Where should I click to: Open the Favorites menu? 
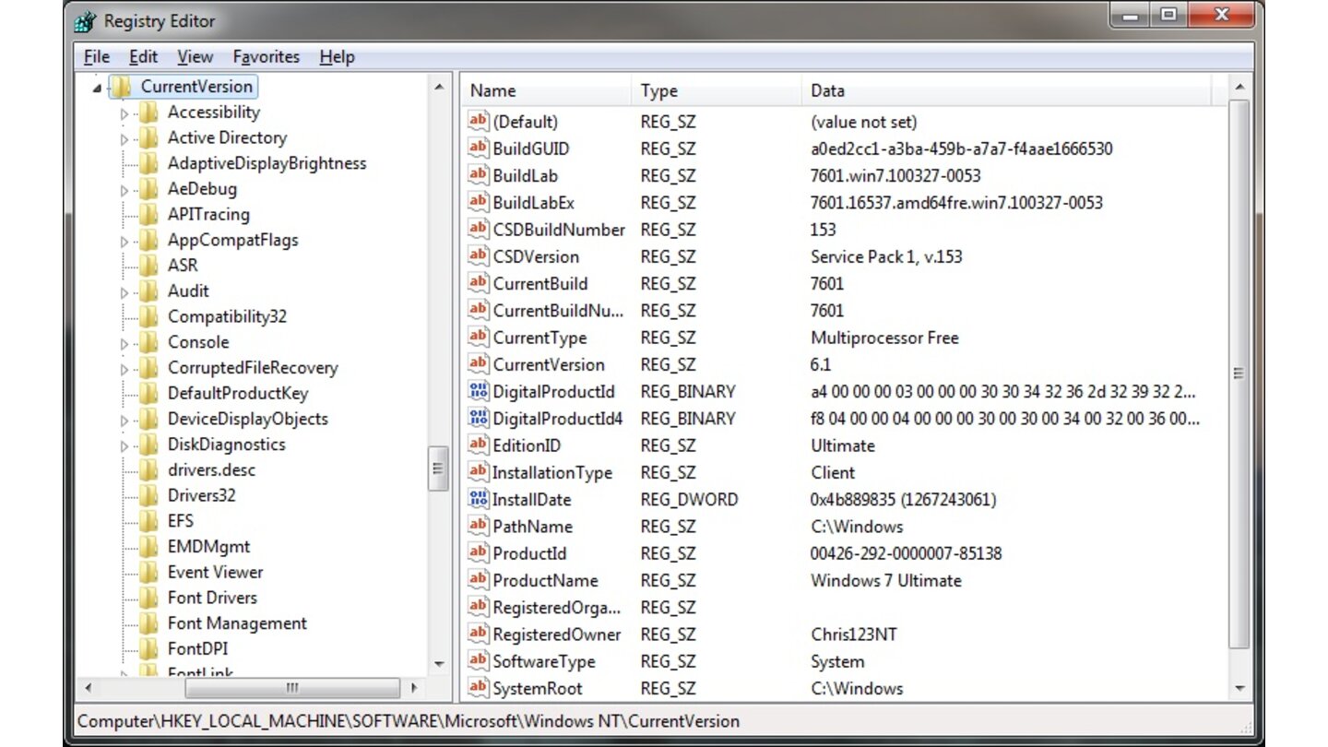pos(267,56)
